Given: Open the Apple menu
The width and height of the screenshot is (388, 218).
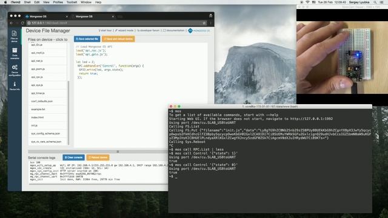Looking at the screenshot, I should tap(5, 2).
